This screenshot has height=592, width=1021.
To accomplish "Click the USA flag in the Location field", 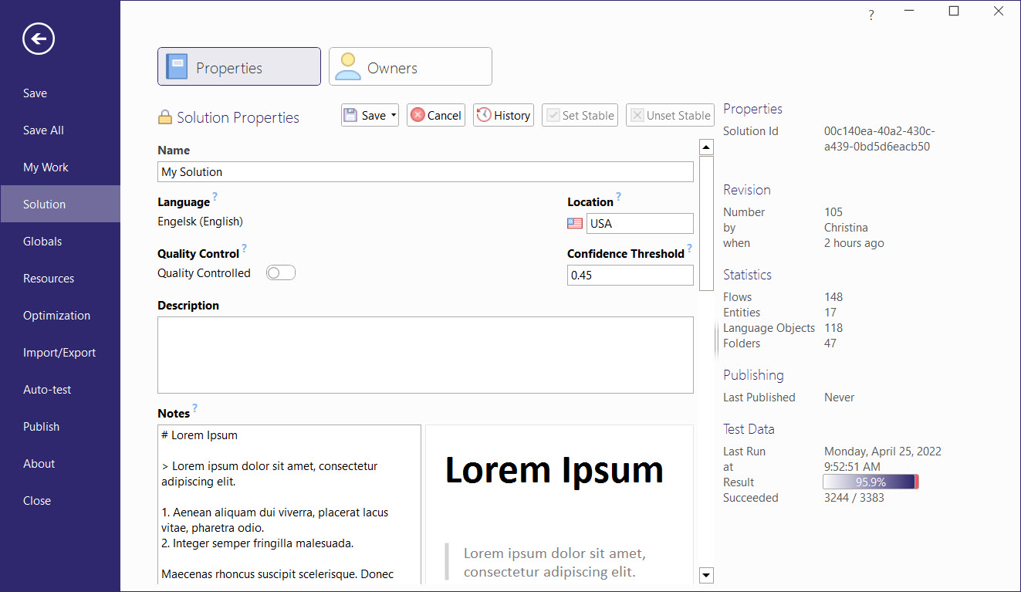I will [574, 223].
